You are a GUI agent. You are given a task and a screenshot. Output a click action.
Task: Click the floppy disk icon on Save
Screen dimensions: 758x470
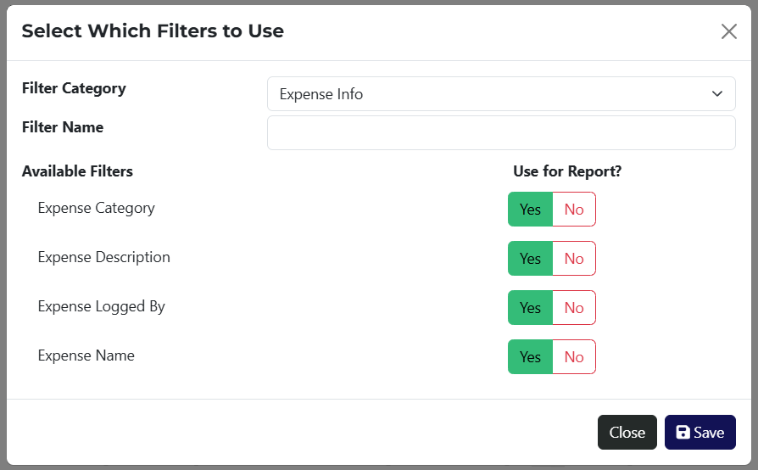[683, 433]
